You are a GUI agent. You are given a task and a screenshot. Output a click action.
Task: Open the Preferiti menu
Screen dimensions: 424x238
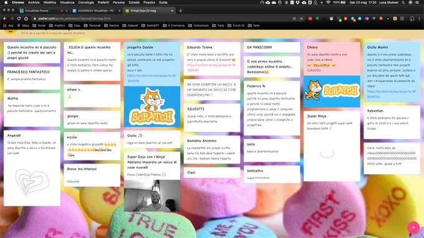click(104, 2)
